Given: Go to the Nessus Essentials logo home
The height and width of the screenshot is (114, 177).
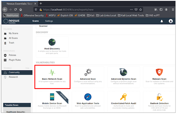Looking at the screenshot, I should [12, 21].
